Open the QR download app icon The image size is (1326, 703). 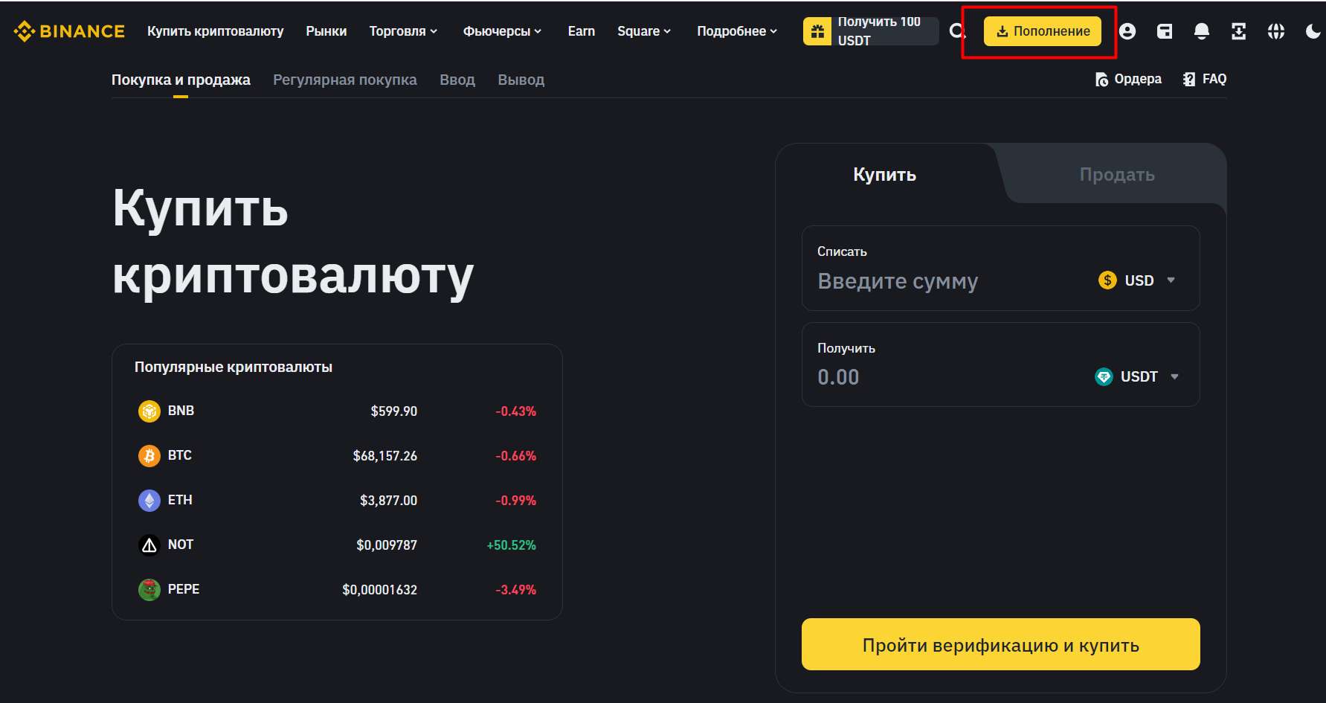click(1238, 31)
